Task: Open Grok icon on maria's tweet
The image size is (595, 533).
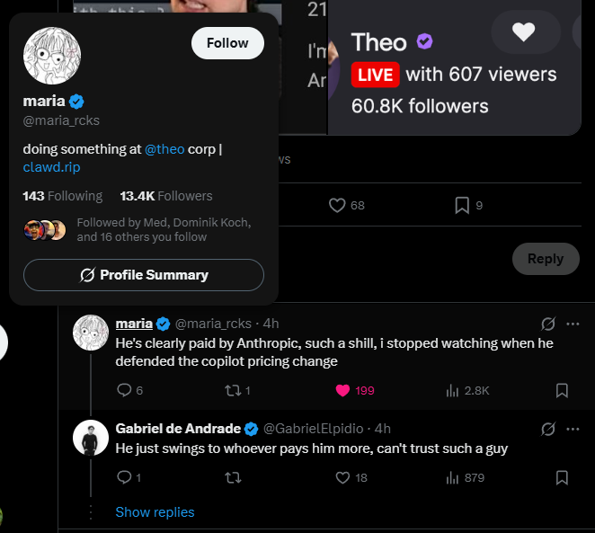Action: pos(548,324)
